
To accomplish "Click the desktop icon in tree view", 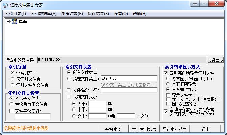I will pyautogui.click(x=15, y=21).
